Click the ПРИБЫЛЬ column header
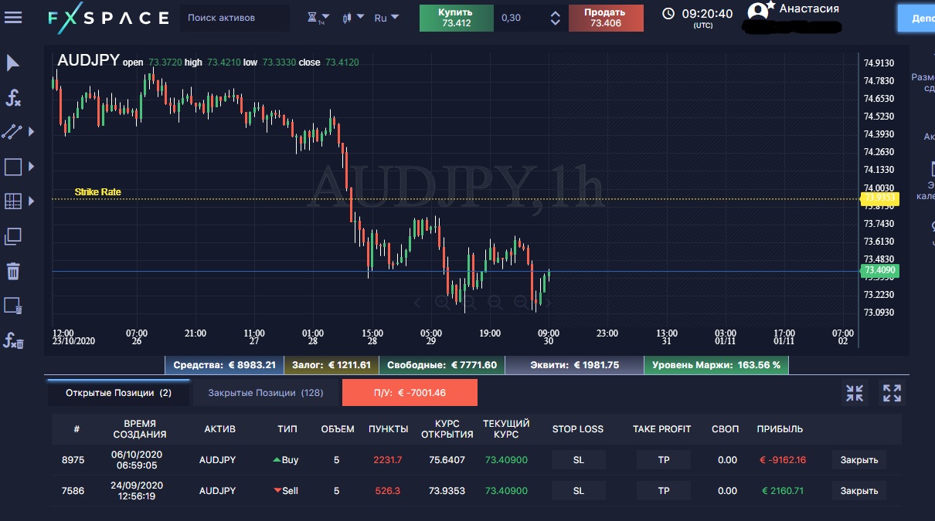935x521 pixels. pos(780,429)
